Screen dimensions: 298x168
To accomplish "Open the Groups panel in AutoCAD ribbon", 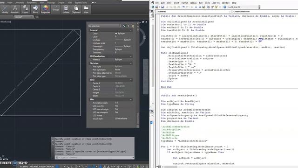I will (x=56, y=9).
